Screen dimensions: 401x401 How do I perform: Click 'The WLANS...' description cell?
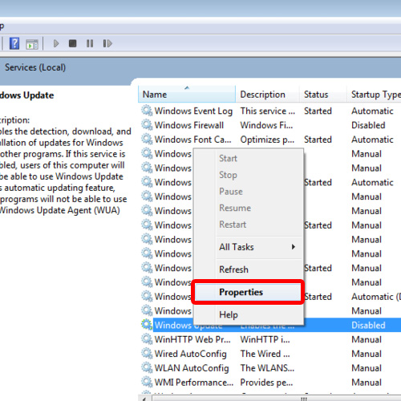(x=267, y=368)
